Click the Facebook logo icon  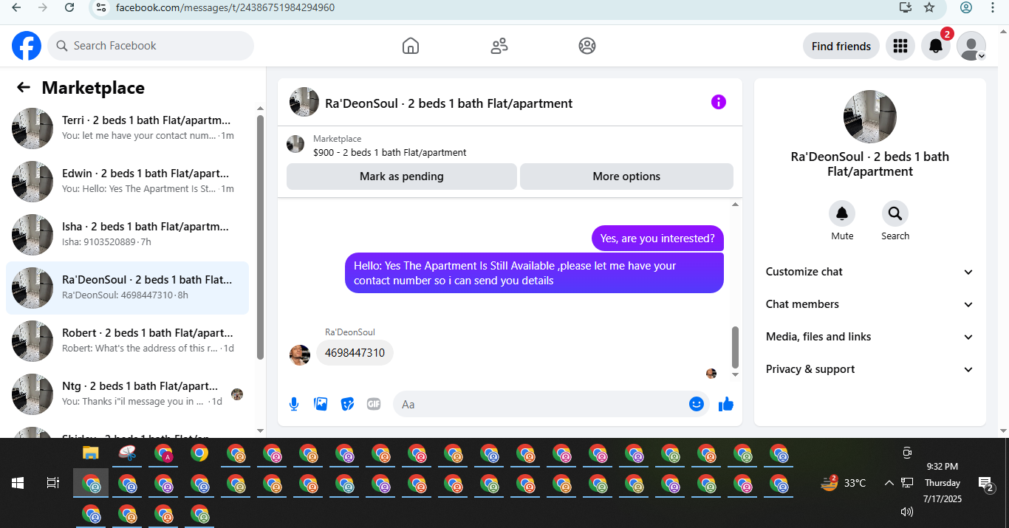click(27, 46)
